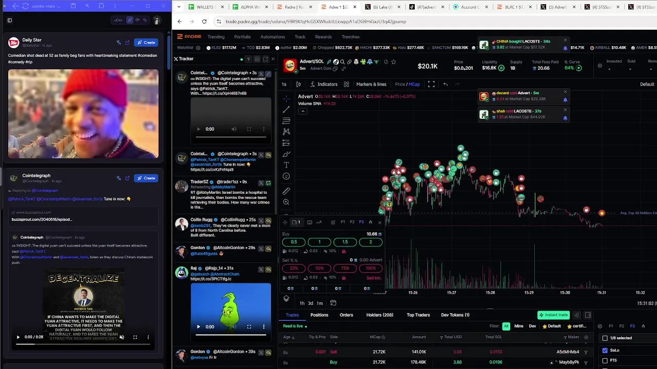
Task: Tick the SoLo wallet checkbox
Action: pos(605,351)
